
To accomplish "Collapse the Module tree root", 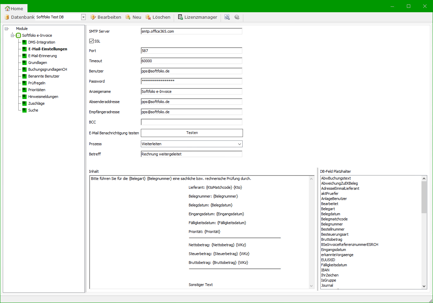I will pos(6,29).
